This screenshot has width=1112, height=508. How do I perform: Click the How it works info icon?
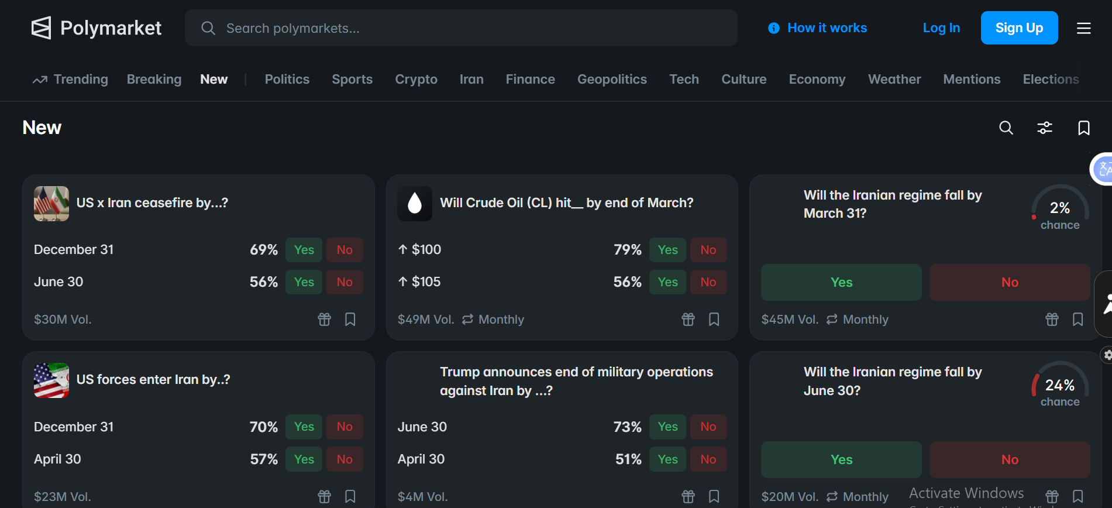tap(773, 28)
